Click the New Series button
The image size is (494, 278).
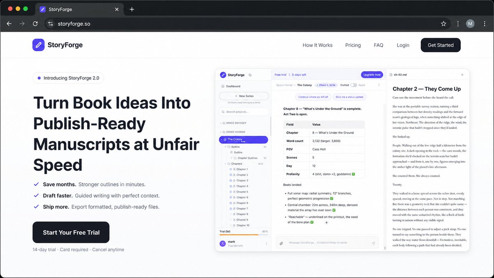[244, 96]
